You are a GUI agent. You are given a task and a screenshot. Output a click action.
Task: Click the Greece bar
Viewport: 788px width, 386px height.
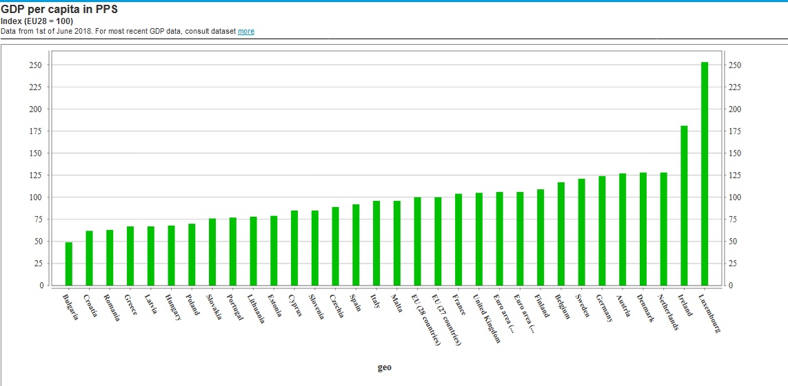point(130,255)
